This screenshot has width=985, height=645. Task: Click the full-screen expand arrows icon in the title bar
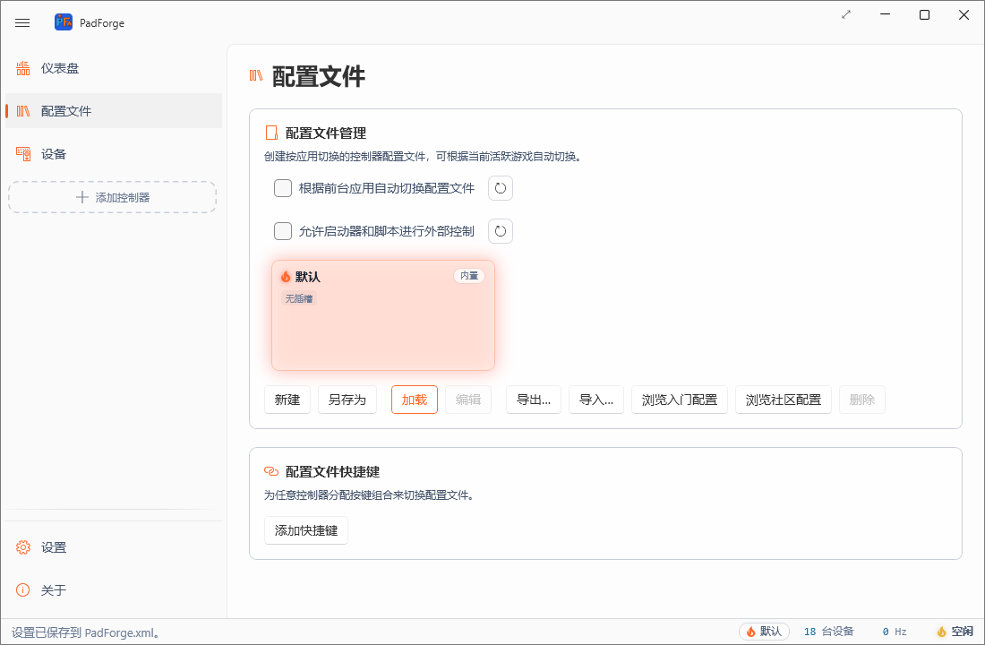click(x=846, y=14)
